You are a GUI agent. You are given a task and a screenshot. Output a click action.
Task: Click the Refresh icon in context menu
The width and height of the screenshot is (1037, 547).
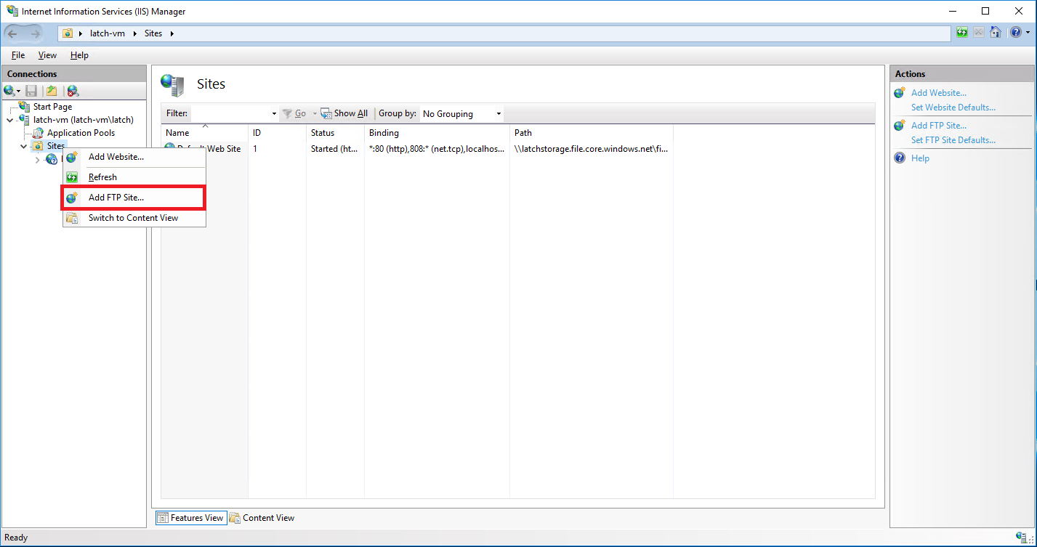coord(72,177)
